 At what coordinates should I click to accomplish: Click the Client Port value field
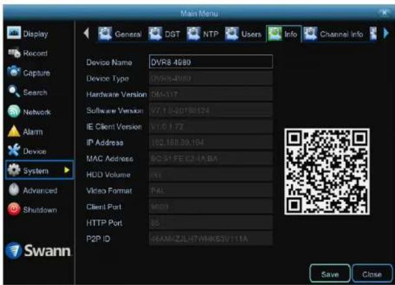coord(211,207)
